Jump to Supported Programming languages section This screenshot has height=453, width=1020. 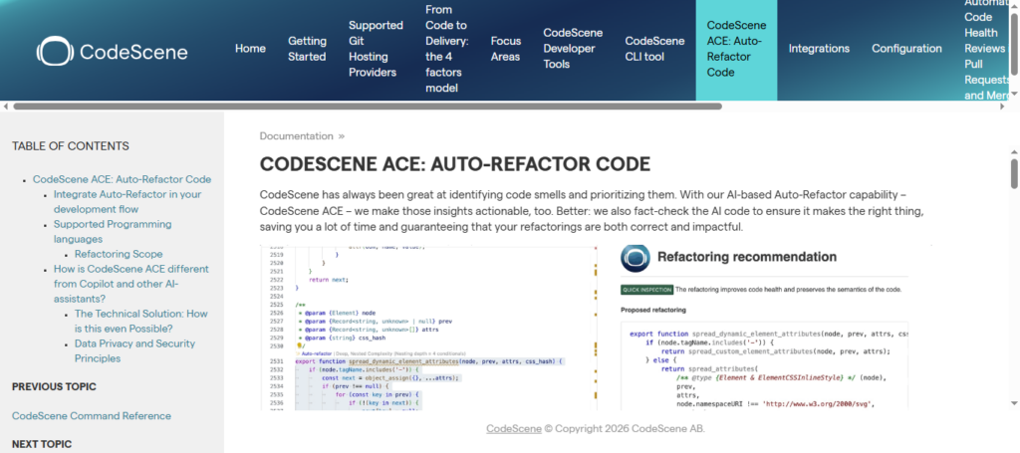tap(113, 231)
